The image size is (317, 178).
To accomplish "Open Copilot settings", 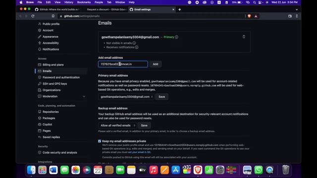I will click(x=47, y=125).
